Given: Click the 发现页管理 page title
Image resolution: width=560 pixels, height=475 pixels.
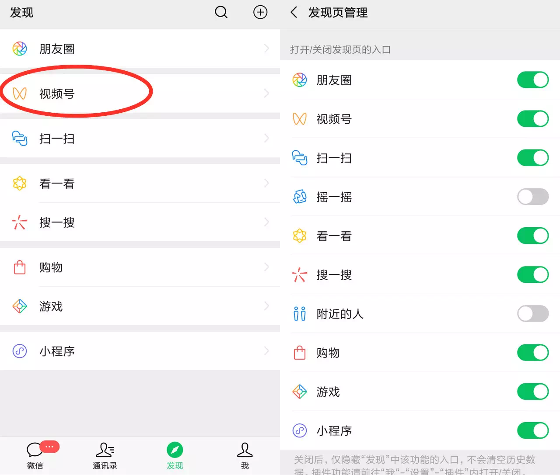Looking at the screenshot, I should coord(338,13).
